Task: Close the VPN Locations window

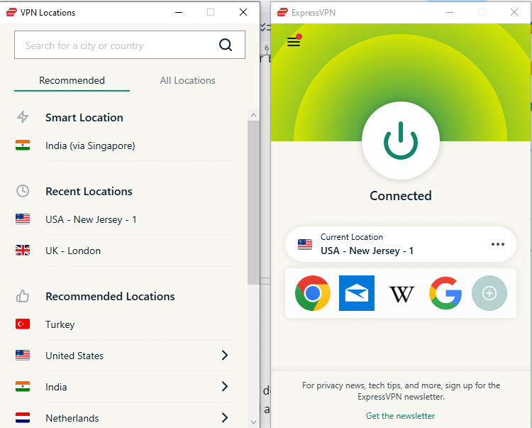Action: [x=243, y=12]
